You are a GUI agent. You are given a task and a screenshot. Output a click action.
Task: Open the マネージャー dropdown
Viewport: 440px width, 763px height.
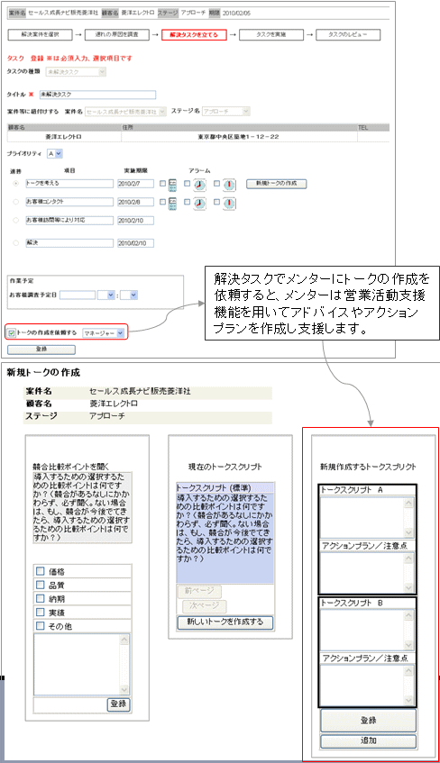[104, 333]
